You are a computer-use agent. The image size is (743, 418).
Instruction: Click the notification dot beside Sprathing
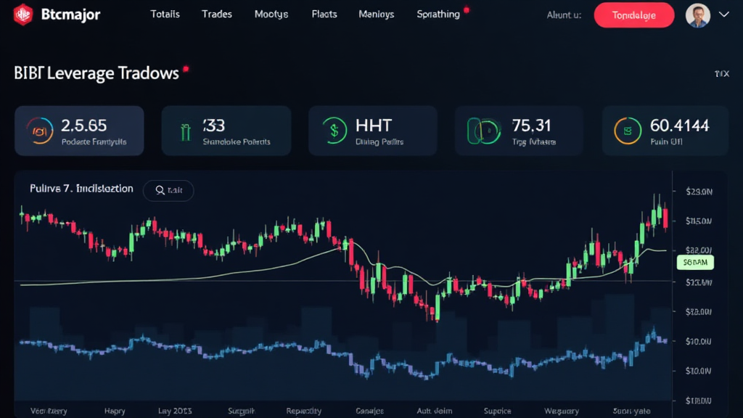click(467, 9)
